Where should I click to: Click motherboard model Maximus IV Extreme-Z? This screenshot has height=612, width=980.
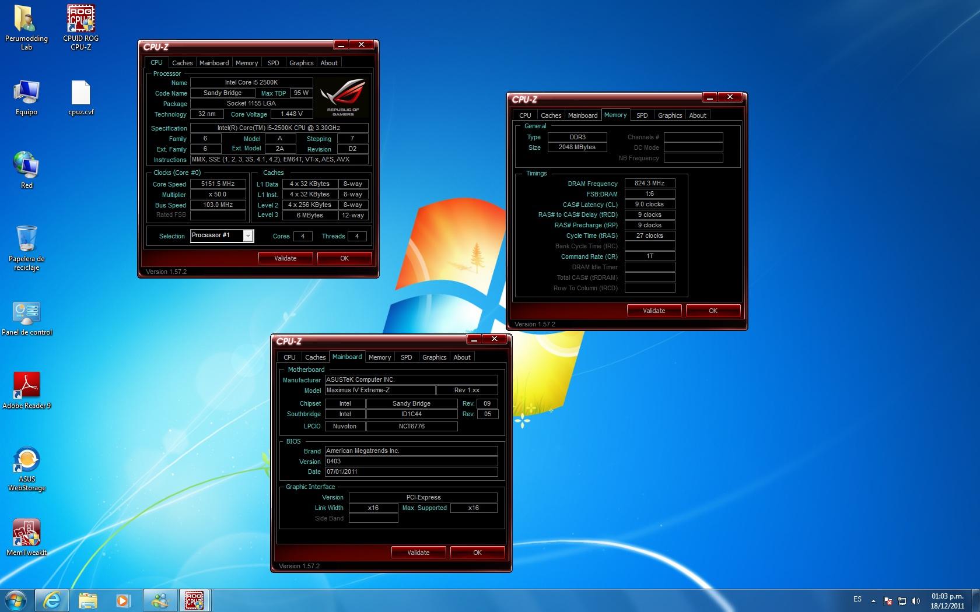[380, 390]
